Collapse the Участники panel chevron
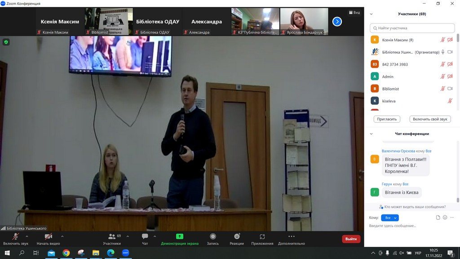This screenshot has height=259, width=460. [x=371, y=14]
